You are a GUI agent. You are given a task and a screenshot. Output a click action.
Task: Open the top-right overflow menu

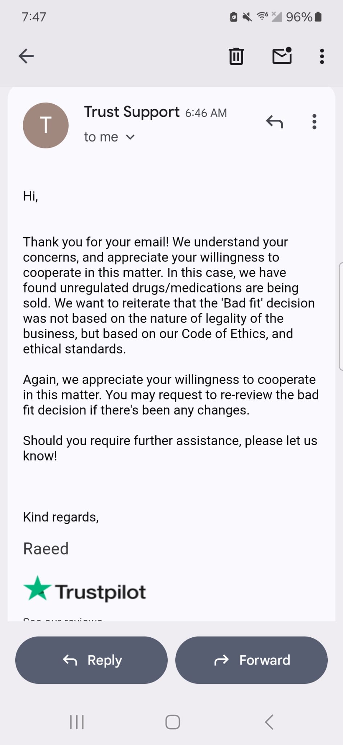tap(321, 56)
